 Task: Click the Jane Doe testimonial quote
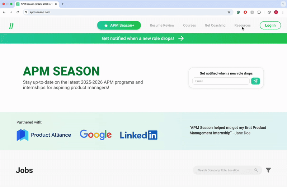228,130
